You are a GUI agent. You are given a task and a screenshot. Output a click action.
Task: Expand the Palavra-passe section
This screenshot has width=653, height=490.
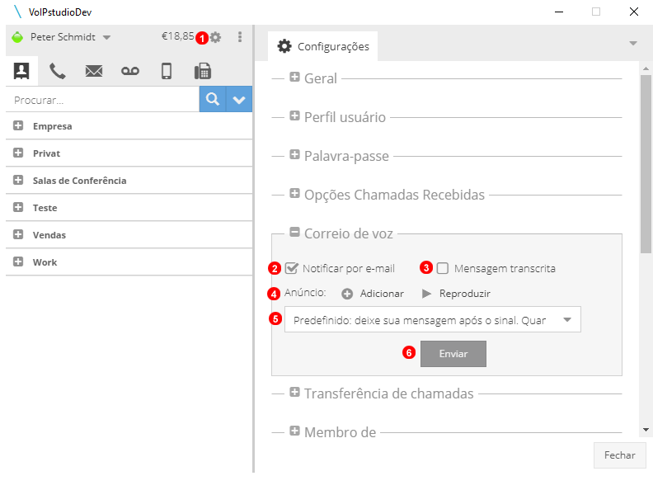pyautogui.click(x=295, y=154)
